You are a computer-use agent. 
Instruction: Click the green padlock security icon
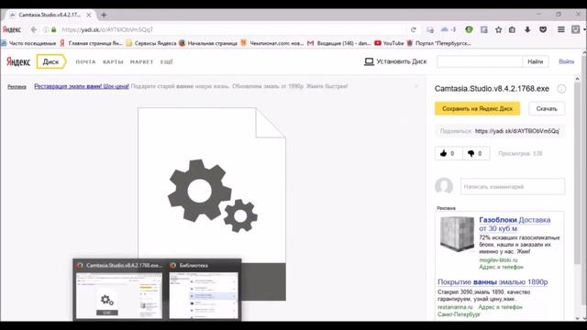[x=53, y=29]
